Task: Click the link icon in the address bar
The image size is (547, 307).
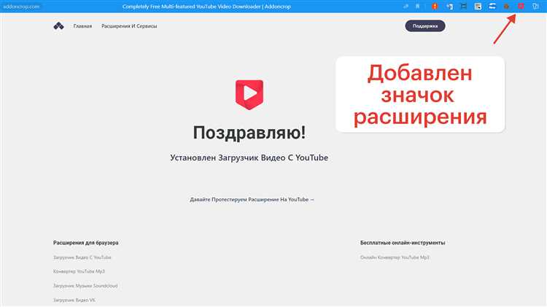Action: [406, 7]
